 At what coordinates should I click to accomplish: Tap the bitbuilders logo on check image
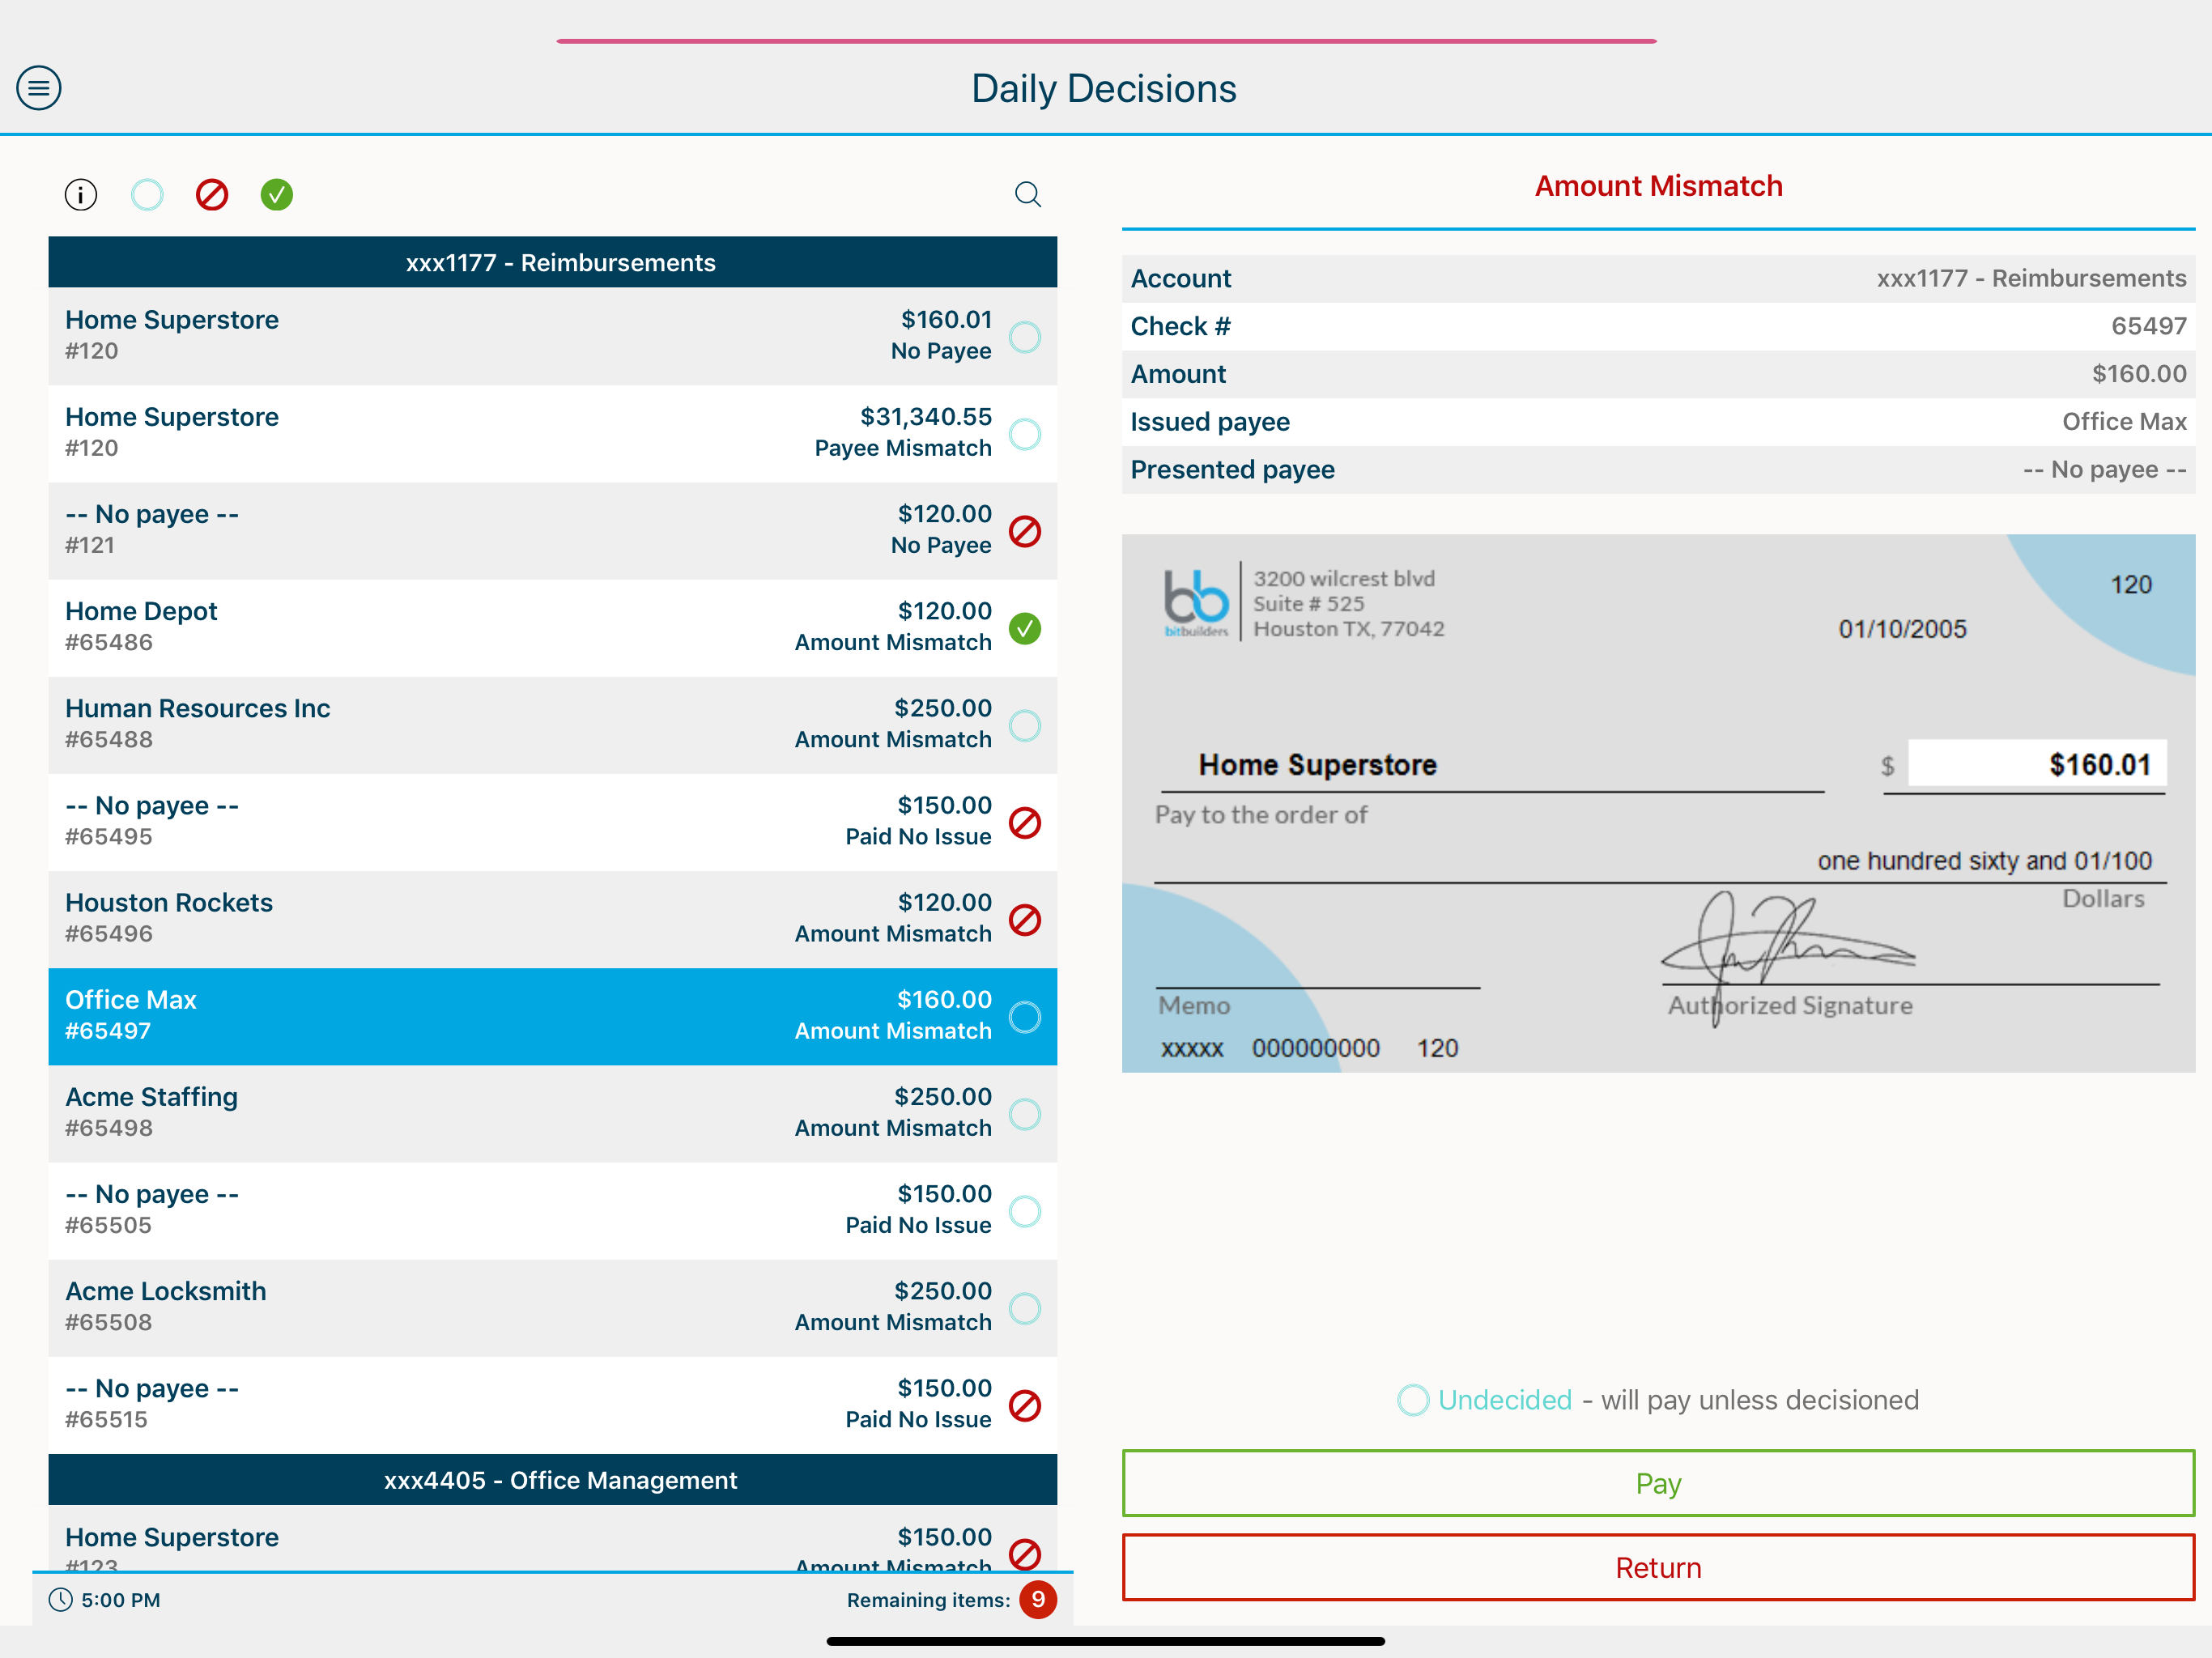pyautogui.click(x=1196, y=602)
